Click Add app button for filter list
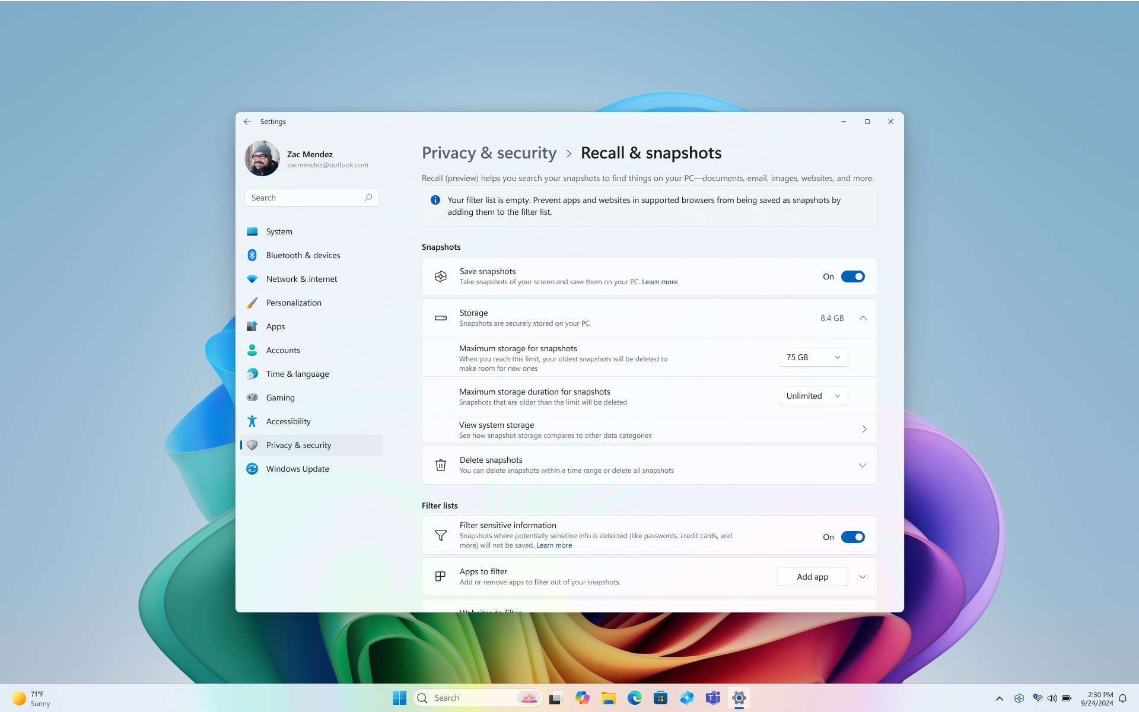Image resolution: width=1139 pixels, height=712 pixels. coord(812,576)
